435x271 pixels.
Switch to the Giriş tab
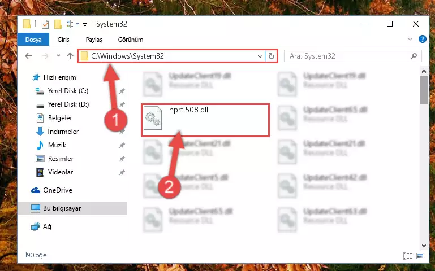63,40
